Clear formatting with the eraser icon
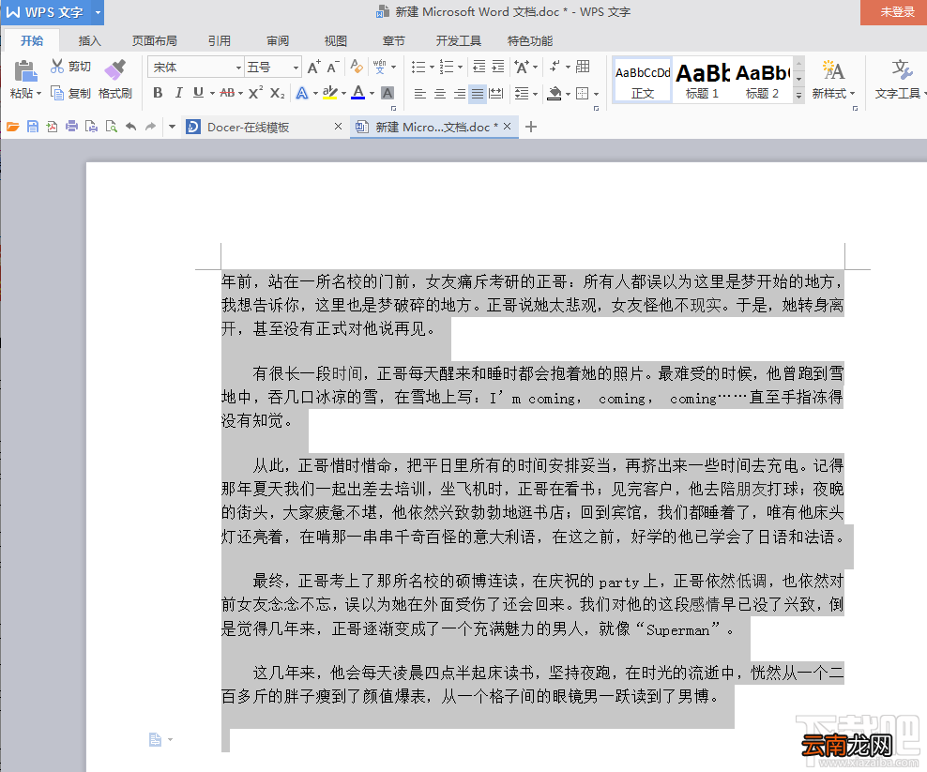 (357, 67)
